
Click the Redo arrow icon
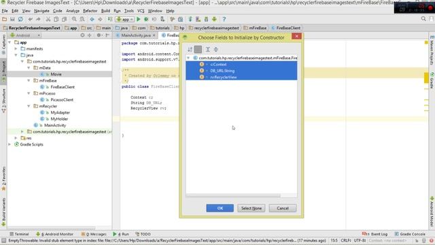38,19
